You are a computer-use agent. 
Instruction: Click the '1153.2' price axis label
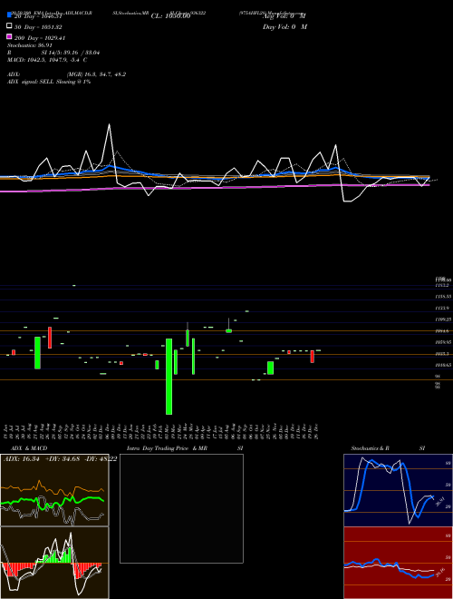[x=442, y=285]
